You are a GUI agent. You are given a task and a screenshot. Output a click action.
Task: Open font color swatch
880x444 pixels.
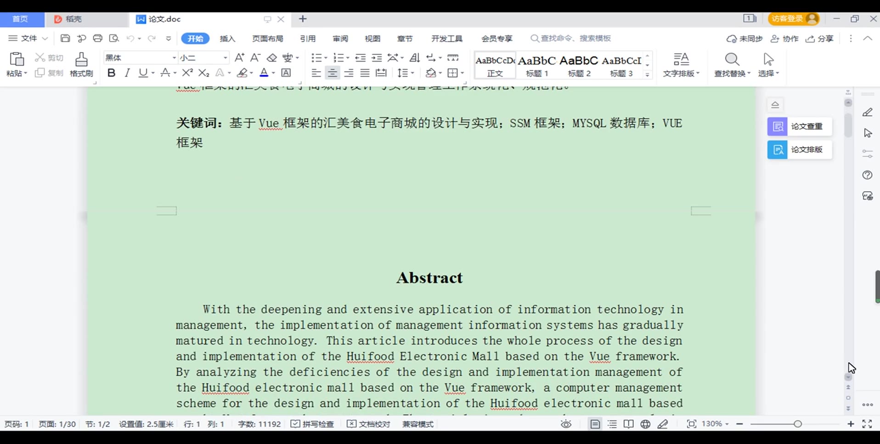click(264, 73)
